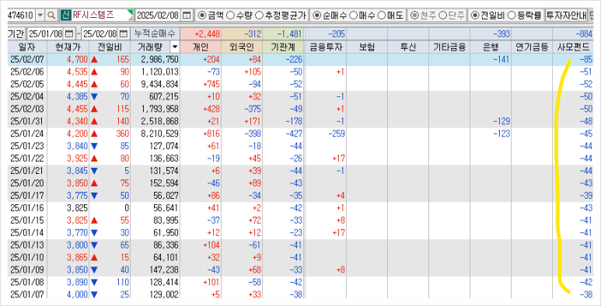Click the 2025/02/08 date field
Viewport: 601px width, 306px height.
pyautogui.click(x=158, y=16)
